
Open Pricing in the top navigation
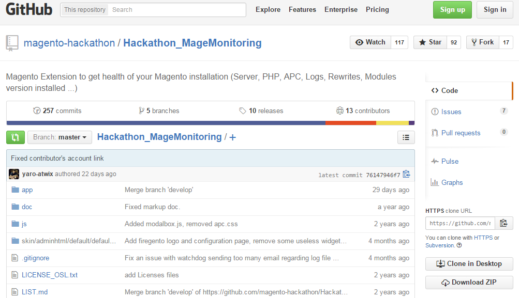[x=377, y=10]
